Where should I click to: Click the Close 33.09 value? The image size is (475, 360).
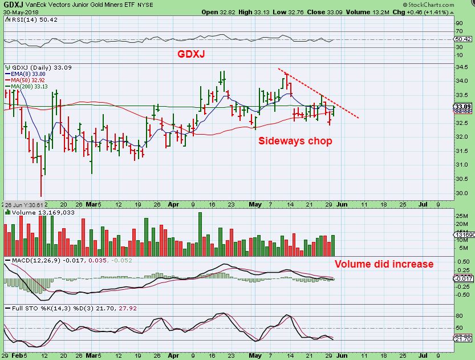(x=324, y=12)
